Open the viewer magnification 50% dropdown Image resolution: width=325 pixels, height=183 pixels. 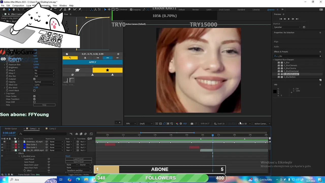pos(131,124)
